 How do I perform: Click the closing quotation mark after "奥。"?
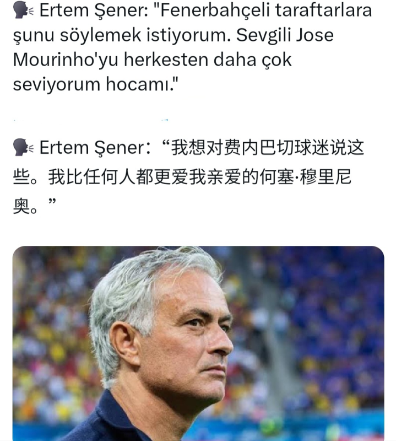[x=53, y=205]
